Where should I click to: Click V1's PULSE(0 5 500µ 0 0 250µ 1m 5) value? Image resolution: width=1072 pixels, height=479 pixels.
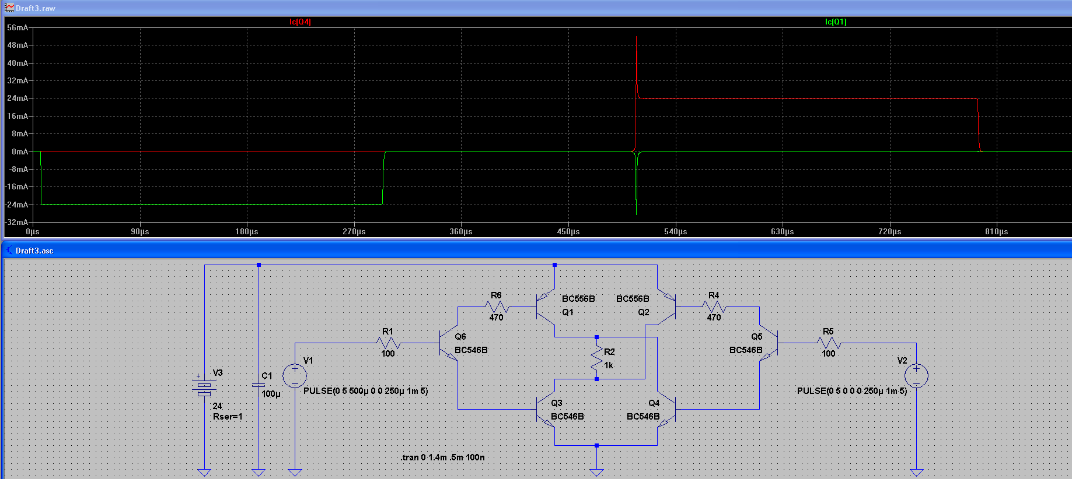coord(365,391)
